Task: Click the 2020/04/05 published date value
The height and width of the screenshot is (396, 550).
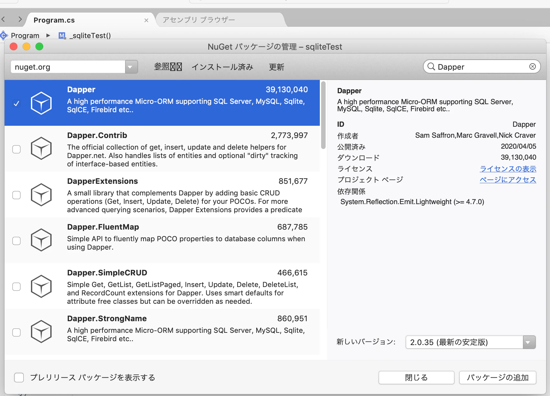Action: point(518,146)
